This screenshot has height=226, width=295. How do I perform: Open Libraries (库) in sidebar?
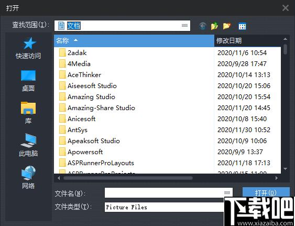coord(28,113)
